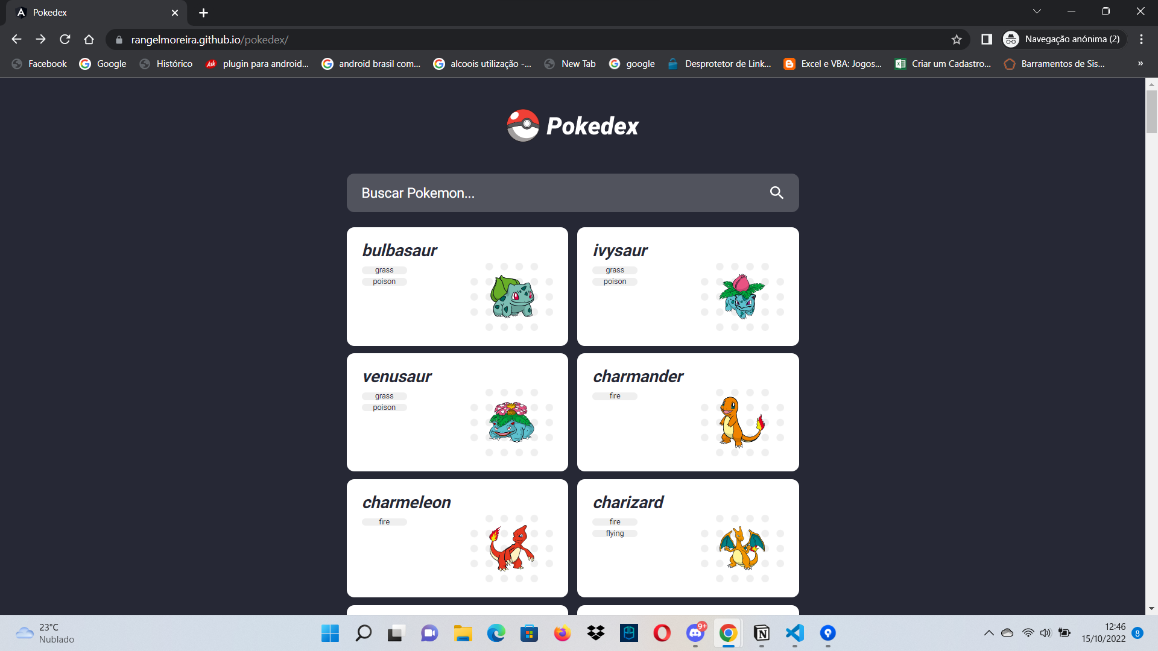Click the Navegação anónima profile button
Screen dimensions: 1158x651
(x=1064, y=40)
